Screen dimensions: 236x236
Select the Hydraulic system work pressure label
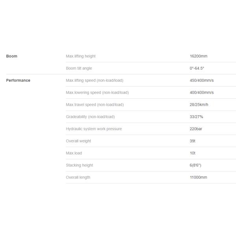(x=94, y=129)
